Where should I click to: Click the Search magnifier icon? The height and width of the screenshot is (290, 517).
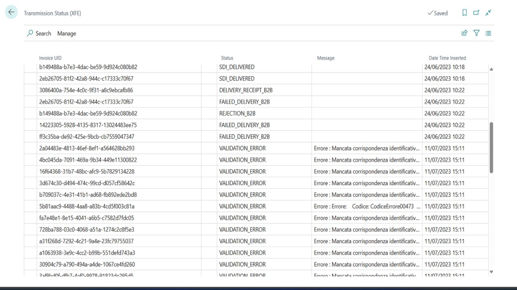click(30, 33)
